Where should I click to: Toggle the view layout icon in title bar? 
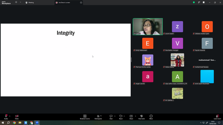click(203, 2)
